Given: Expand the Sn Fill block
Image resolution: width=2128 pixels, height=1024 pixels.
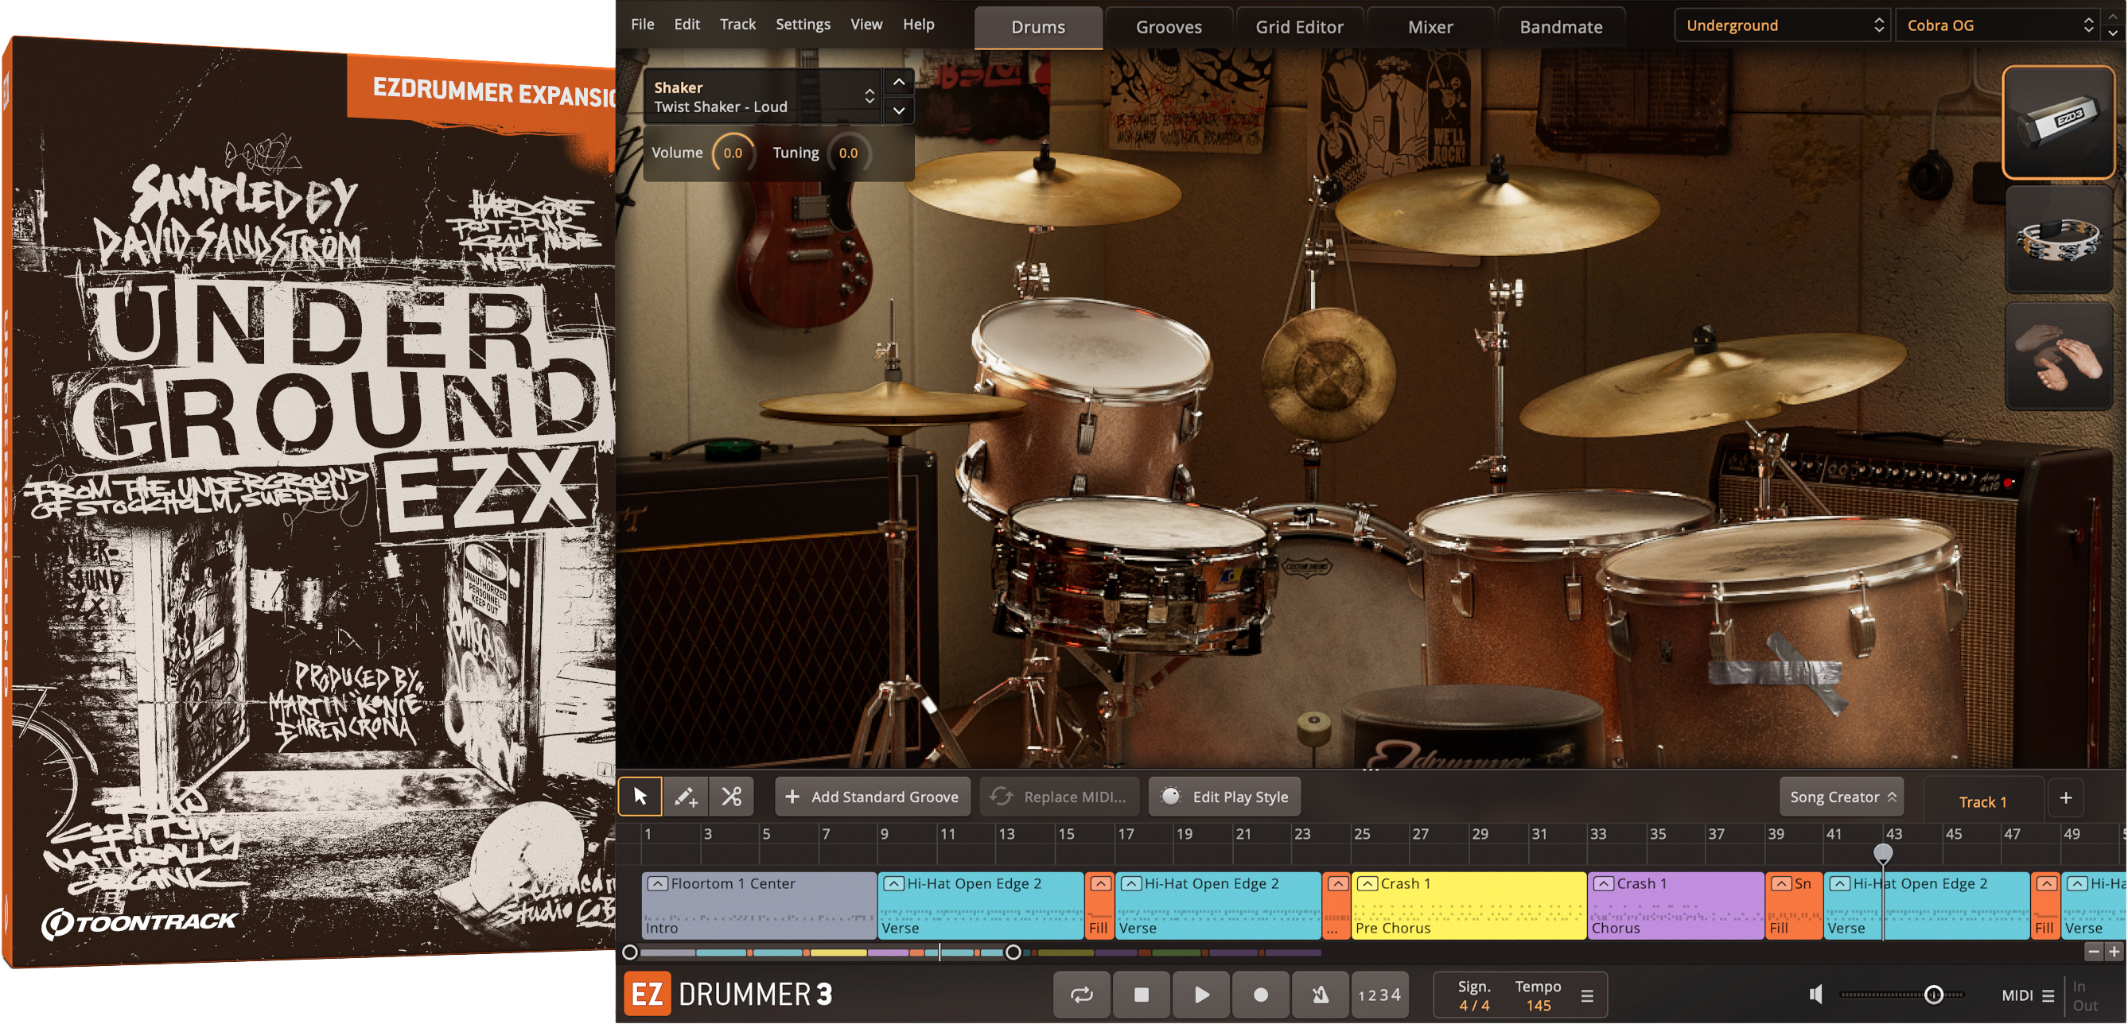Looking at the screenshot, I should point(1782,883).
